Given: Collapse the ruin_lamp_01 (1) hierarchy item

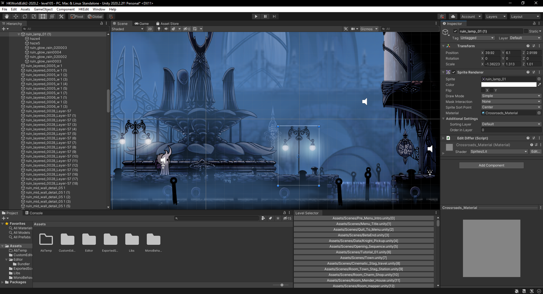Looking at the screenshot, I should coord(19,34).
